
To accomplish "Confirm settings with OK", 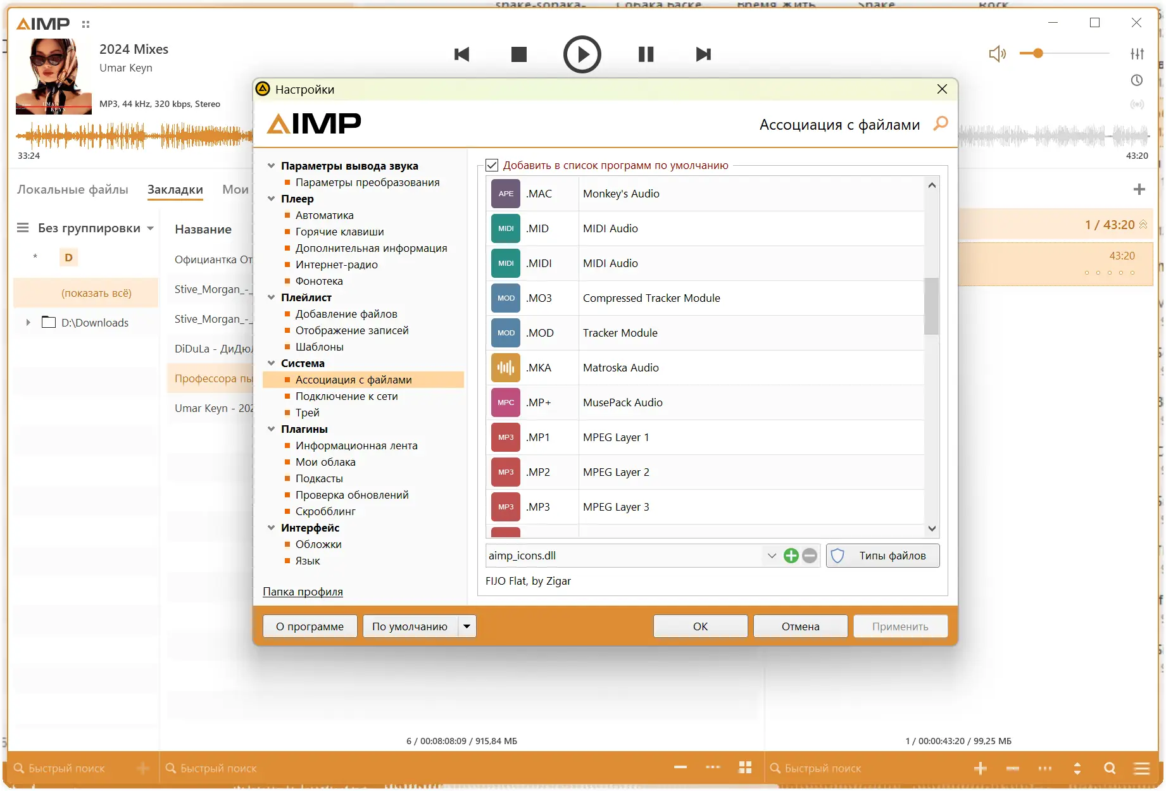I will tap(701, 626).
